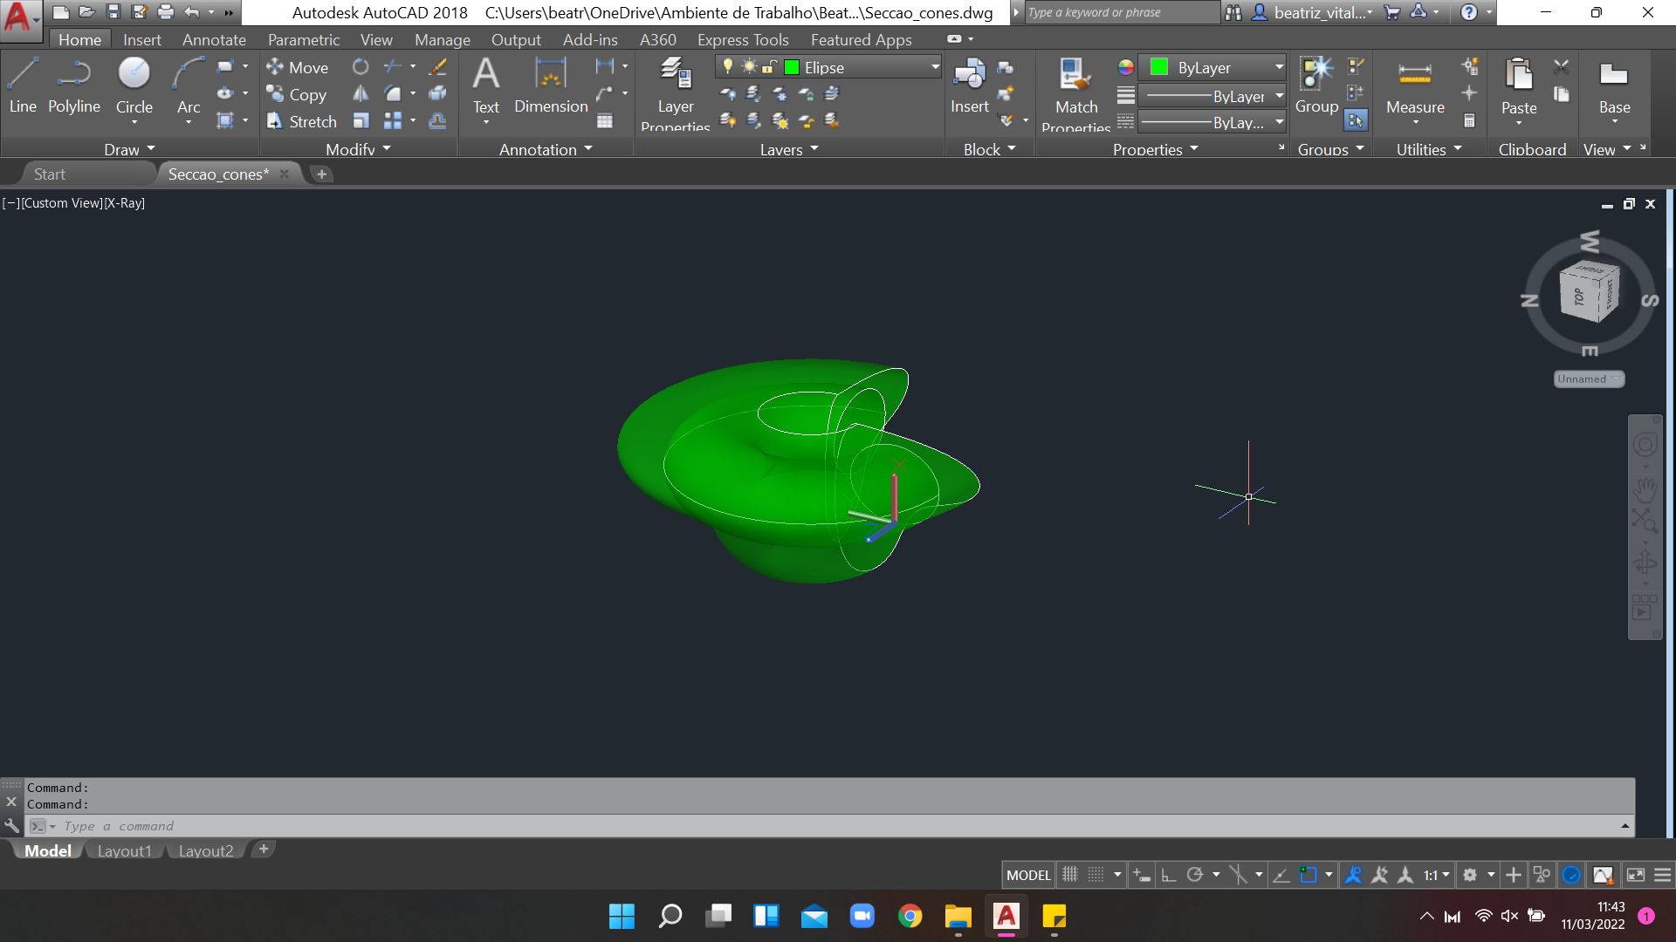Expand the Annotation panel
The height and width of the screenshot is (942, 1676).
point(546,149)
